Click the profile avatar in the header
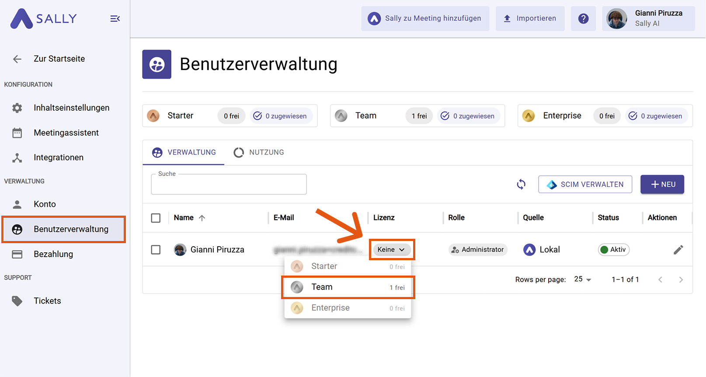 click(x=617, y=18)
